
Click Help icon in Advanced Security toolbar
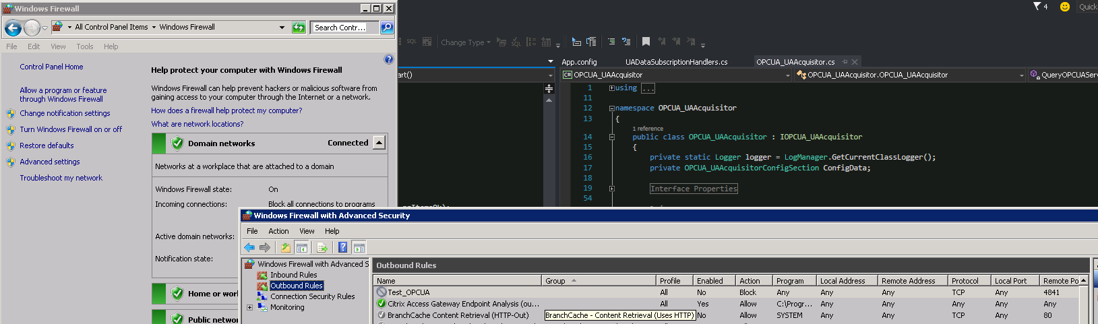coord(342,248)
